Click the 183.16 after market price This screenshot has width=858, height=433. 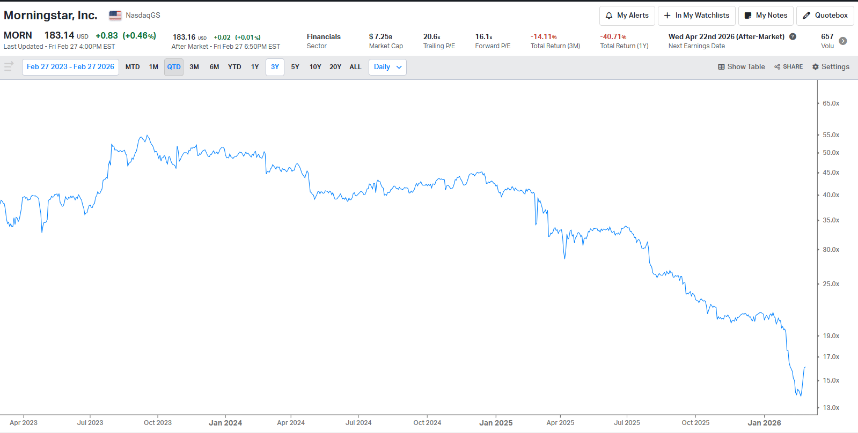184,37
